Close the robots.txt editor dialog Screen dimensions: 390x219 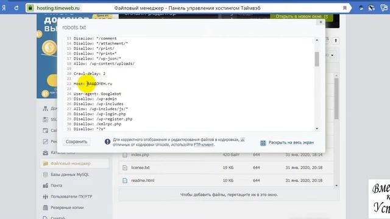(321, 22)
